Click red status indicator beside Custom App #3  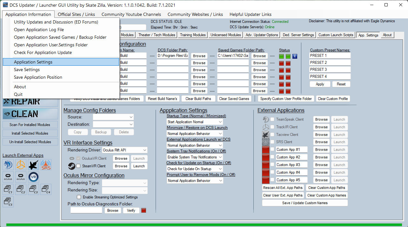(x=266, y=165)
